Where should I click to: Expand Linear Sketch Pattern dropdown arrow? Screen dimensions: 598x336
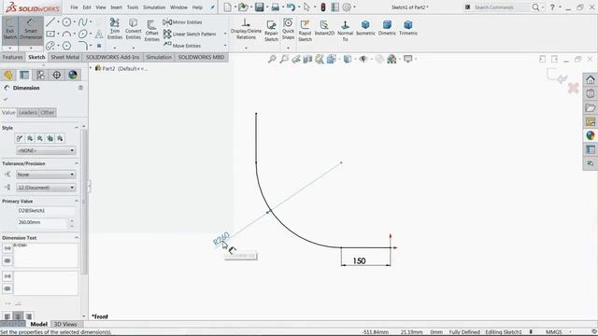click(225, 34)
